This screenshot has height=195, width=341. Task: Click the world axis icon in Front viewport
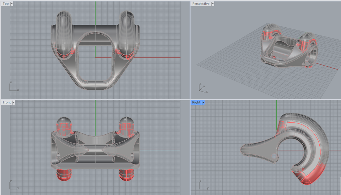(x=13, y=185)
